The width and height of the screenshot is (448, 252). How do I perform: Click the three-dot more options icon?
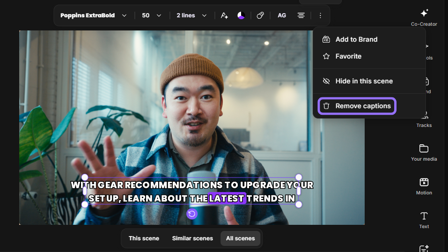(320, 15)
